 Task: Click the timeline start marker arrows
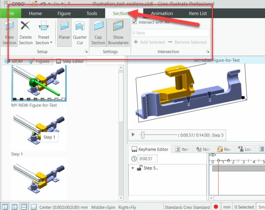coord(213,155)
